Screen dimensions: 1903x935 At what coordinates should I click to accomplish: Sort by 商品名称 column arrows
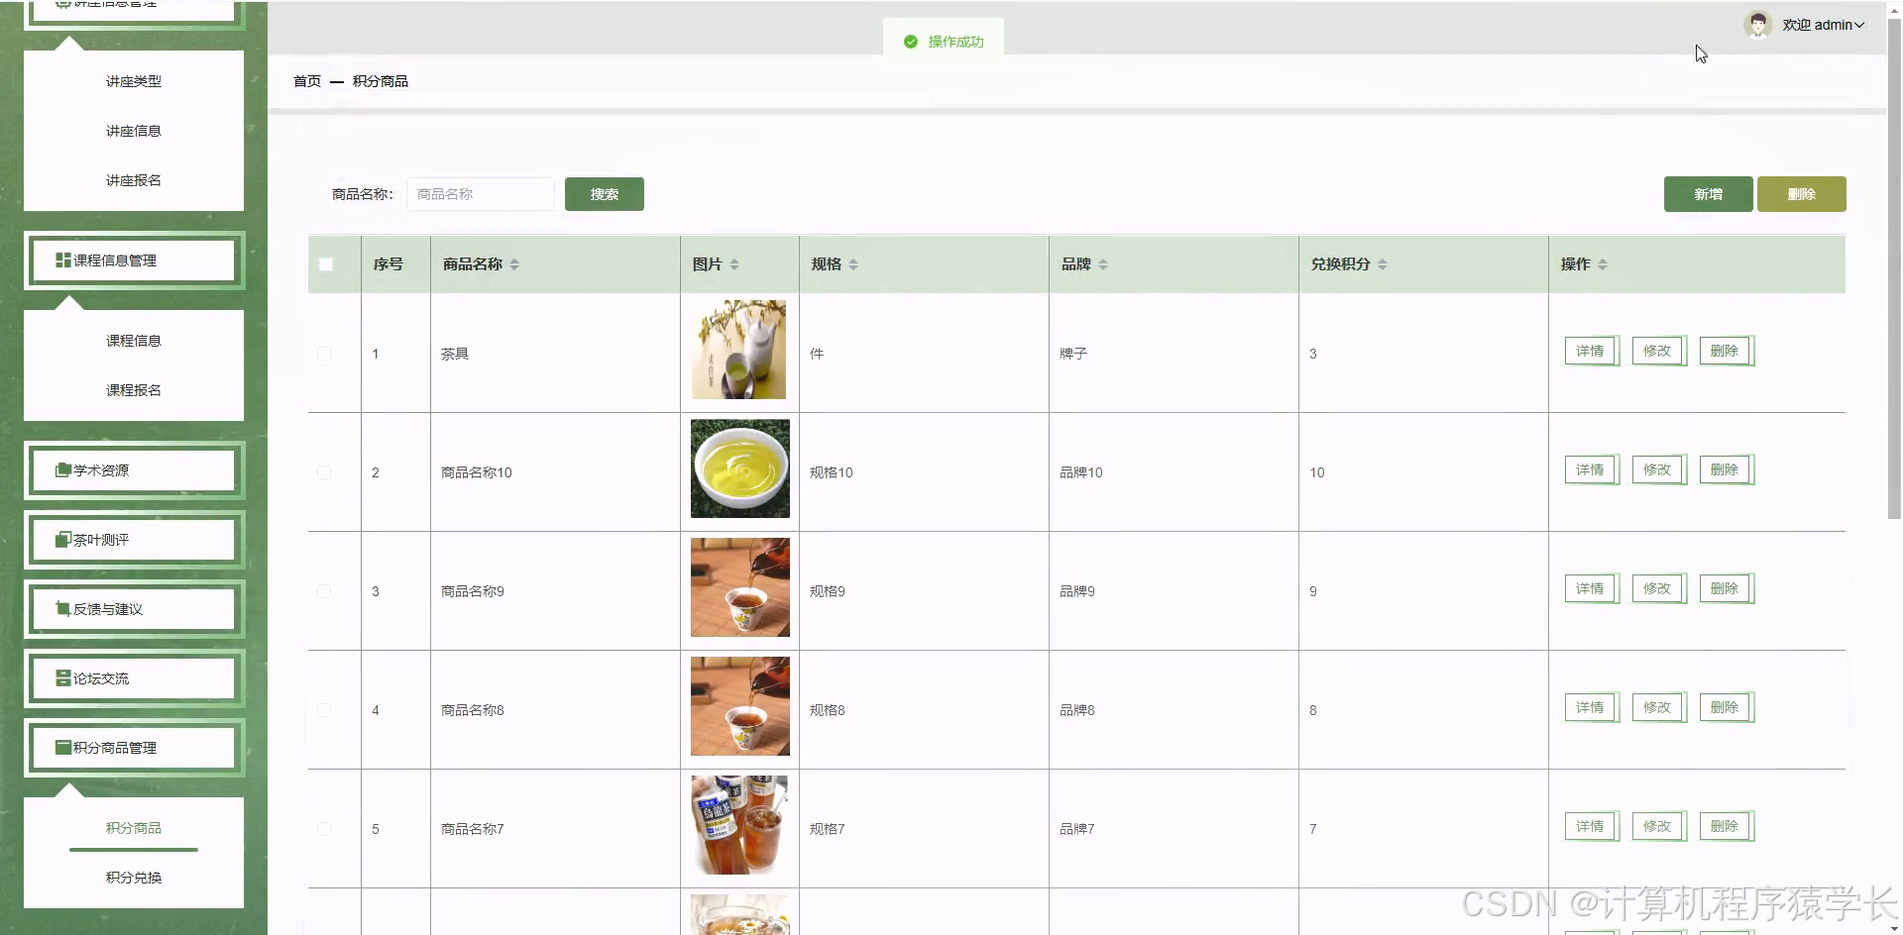[514, 264]
